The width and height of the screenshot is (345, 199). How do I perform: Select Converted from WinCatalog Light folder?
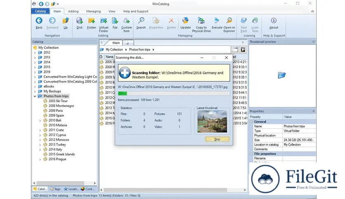point(70,77)
